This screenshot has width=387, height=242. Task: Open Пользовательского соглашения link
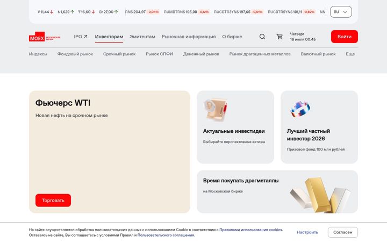(x=166, y=235)
